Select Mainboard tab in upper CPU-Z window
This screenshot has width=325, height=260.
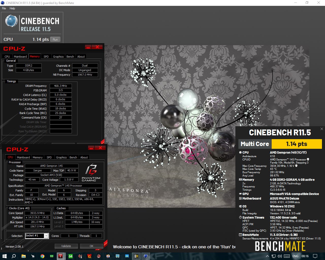20,57
